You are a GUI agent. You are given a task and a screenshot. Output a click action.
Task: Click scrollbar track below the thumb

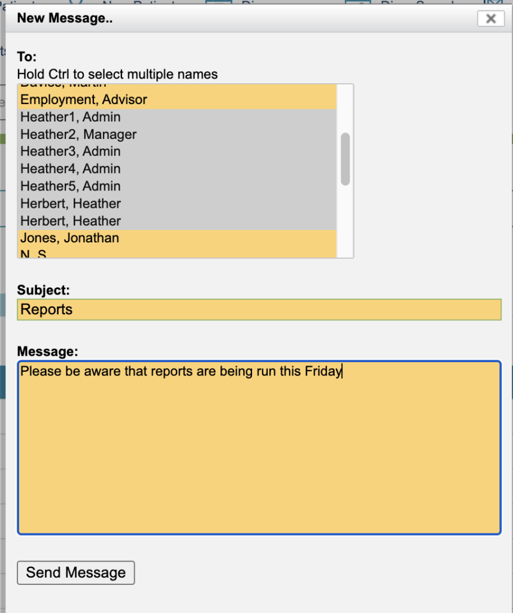click(345, 221)
